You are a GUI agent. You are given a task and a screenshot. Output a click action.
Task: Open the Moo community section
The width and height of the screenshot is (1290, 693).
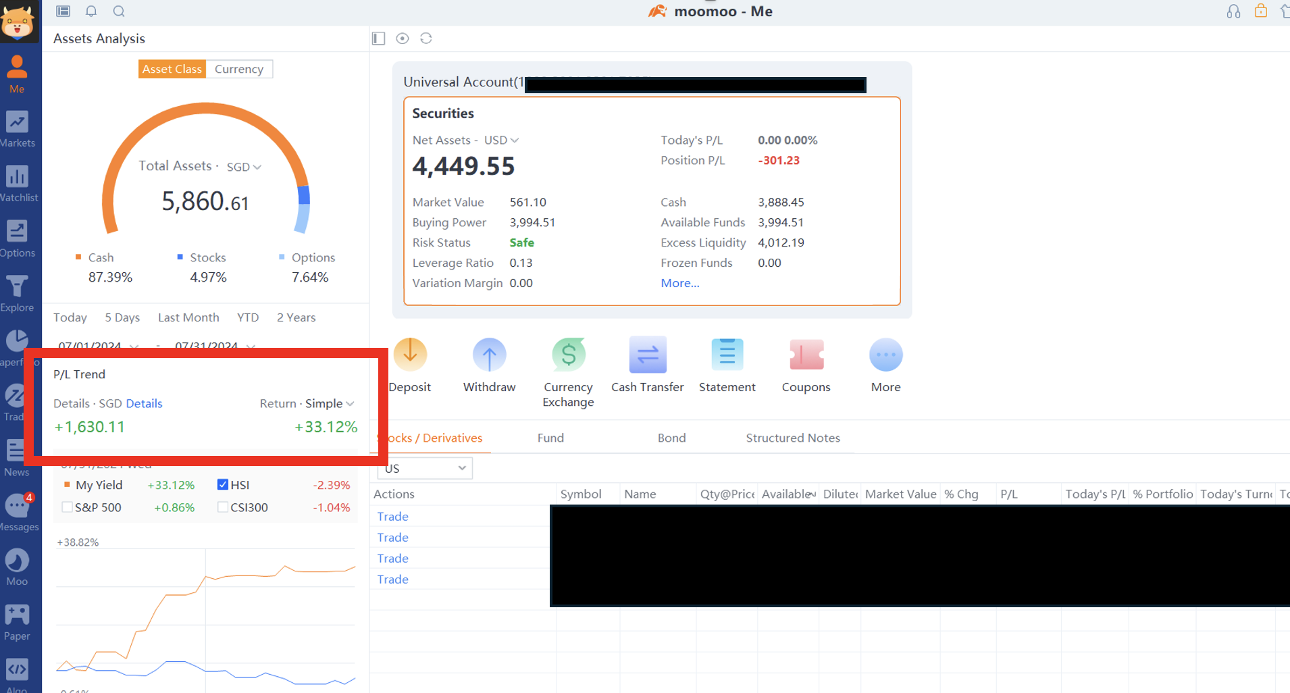pyautogui.click(x=17, y=567)
